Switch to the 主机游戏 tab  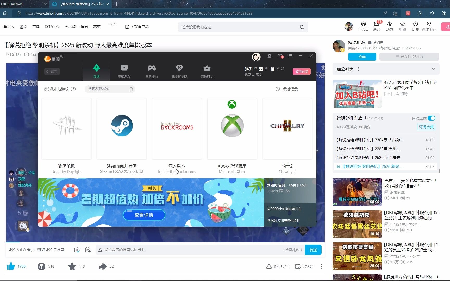[x=152, y=71]
